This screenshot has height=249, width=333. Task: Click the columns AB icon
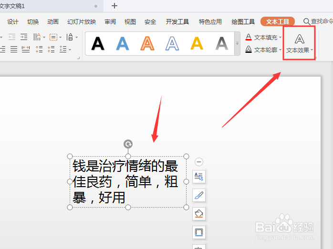[70, 37]
